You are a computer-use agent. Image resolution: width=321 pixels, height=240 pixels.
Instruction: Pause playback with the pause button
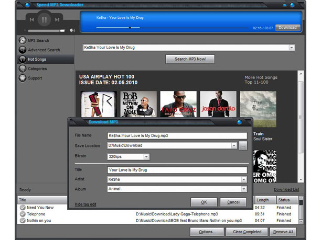point(44,19)
